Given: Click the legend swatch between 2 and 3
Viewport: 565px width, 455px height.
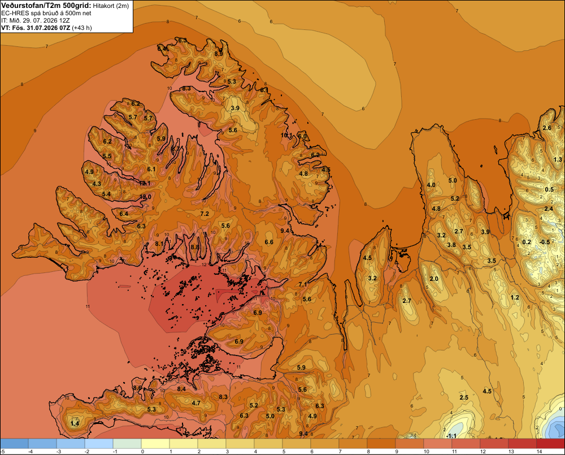Looking at the screenshot, I should [212, 443].
